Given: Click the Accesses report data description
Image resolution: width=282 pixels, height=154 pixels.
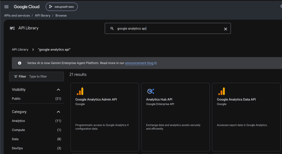Looking at the screenshot, I should 242,125.
